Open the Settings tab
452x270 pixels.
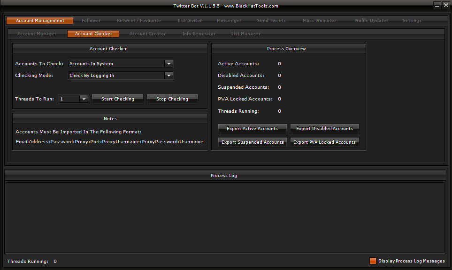point(412,21)
